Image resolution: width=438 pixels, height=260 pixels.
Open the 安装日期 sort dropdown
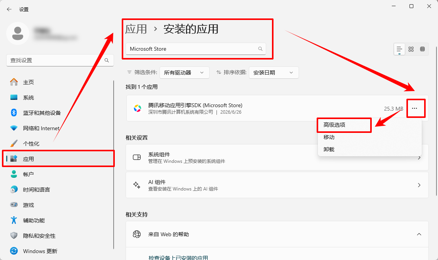[274, 73]
